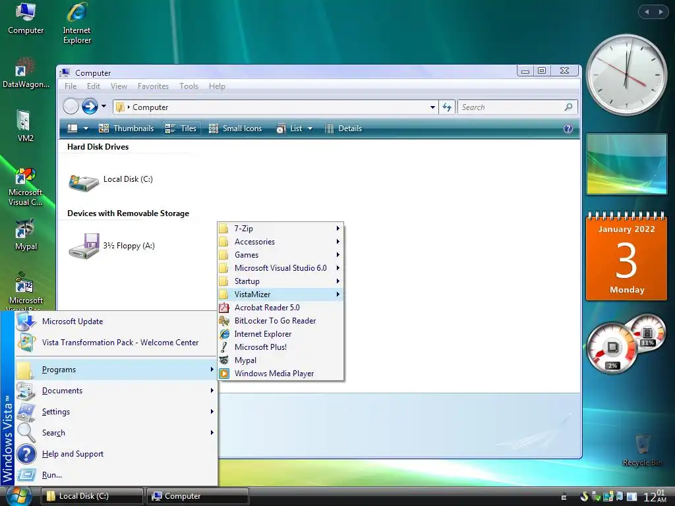
Task: Select the Local Disk (C:) drive icon
Action: tap(84, 183)
